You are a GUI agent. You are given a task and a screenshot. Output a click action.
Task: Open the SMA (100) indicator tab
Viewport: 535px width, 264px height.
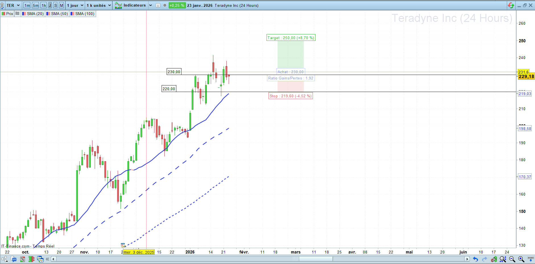tap(82, 14)
